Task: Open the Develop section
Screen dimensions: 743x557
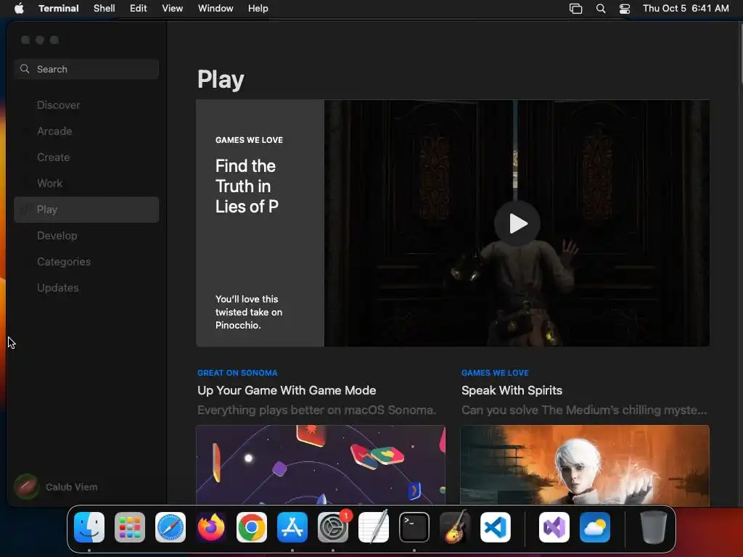Action: [x=86, y=236]
